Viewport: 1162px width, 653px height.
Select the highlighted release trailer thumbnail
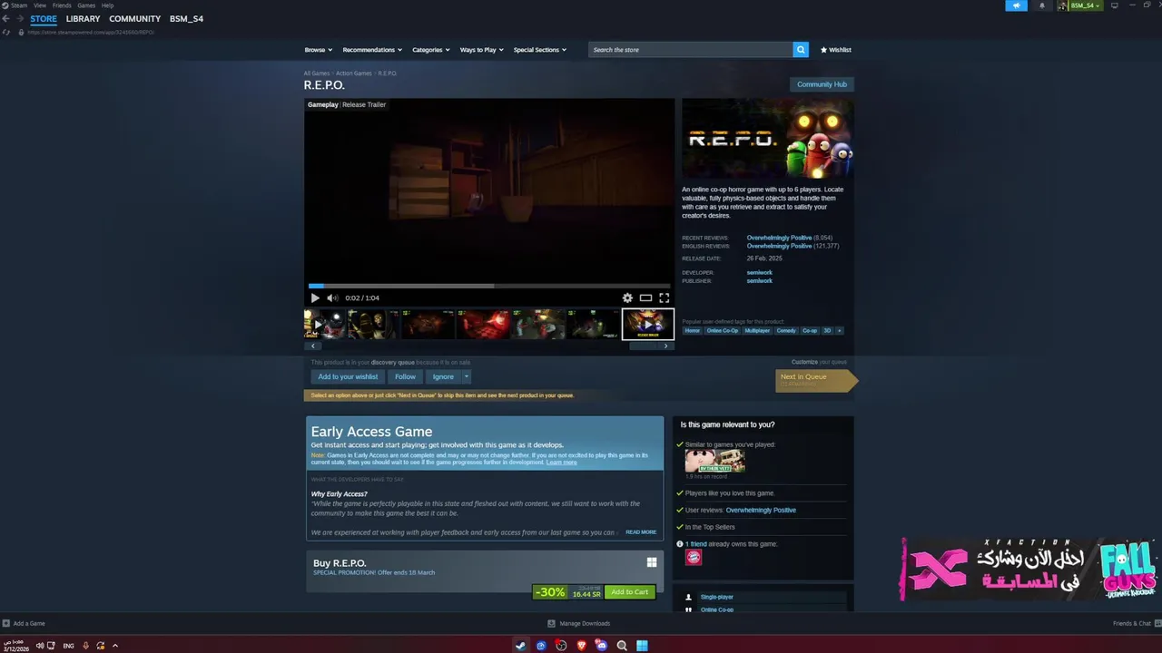(648, 324)
